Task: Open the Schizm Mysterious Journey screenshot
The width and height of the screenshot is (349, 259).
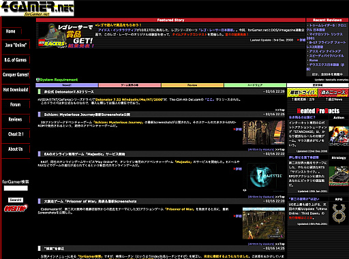Action: [x=264, y=132]
